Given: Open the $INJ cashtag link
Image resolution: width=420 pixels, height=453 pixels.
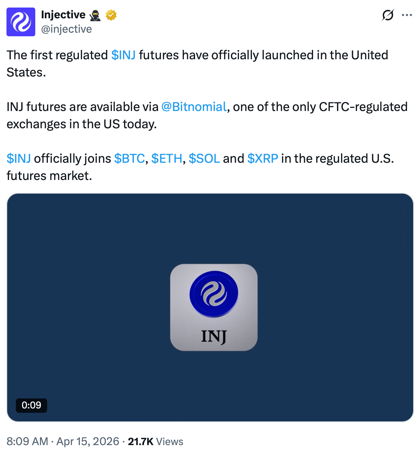Looking at the screenshot, I should tap(123, 55).
